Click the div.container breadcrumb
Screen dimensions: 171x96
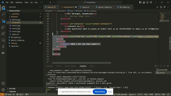[90, 11]
